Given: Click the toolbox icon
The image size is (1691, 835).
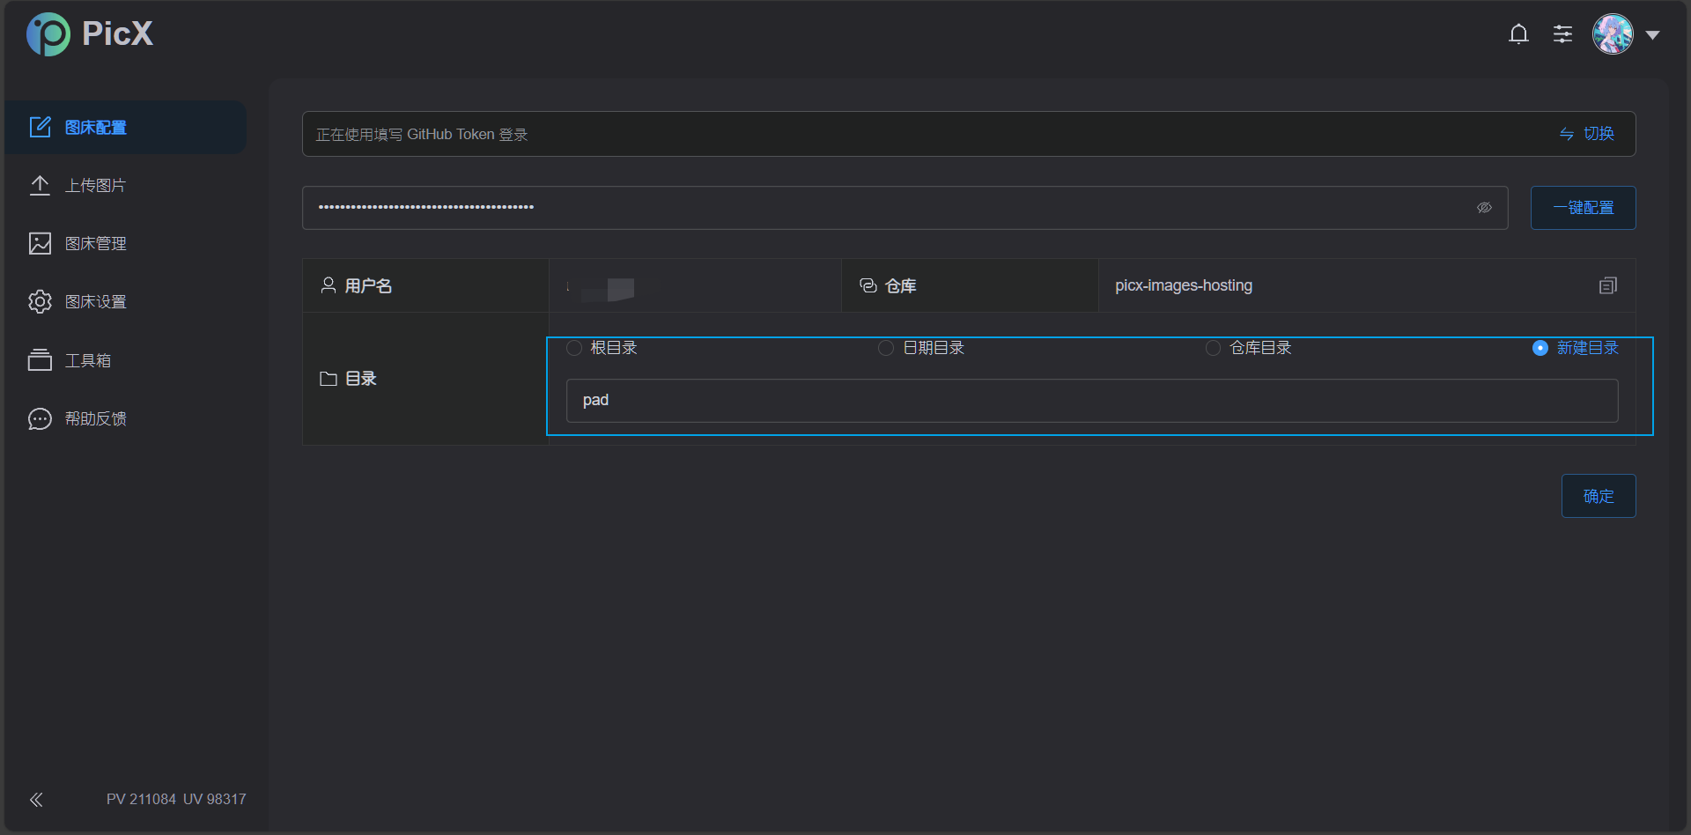Looking at the screenshot, I should (x=40, y=360).
